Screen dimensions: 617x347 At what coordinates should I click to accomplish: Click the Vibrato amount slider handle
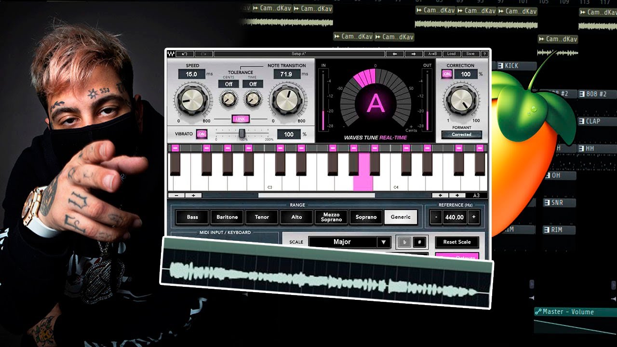tap(242, 133)
